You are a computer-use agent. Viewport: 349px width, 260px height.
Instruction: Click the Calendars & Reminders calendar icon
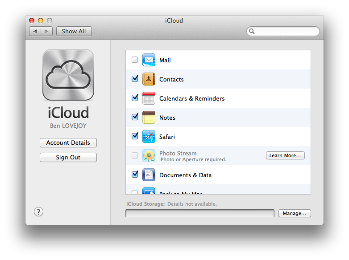(149, 98)
